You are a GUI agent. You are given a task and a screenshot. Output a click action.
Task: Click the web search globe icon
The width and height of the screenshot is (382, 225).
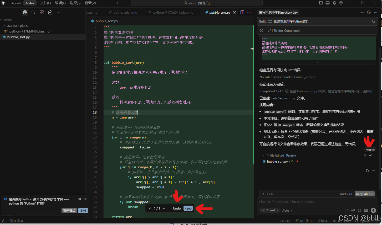tap(359, 210)
